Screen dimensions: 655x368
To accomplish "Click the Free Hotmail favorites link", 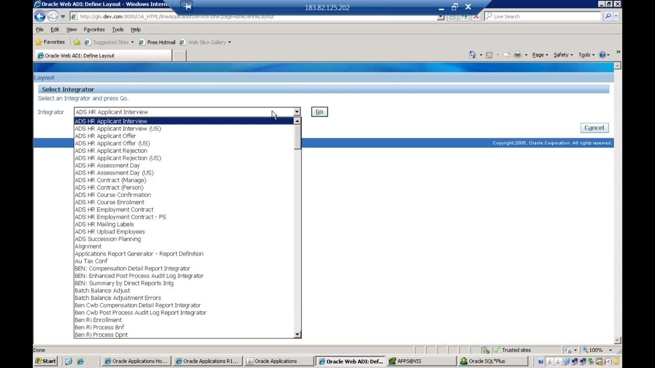I will click(x=157, y=42).
